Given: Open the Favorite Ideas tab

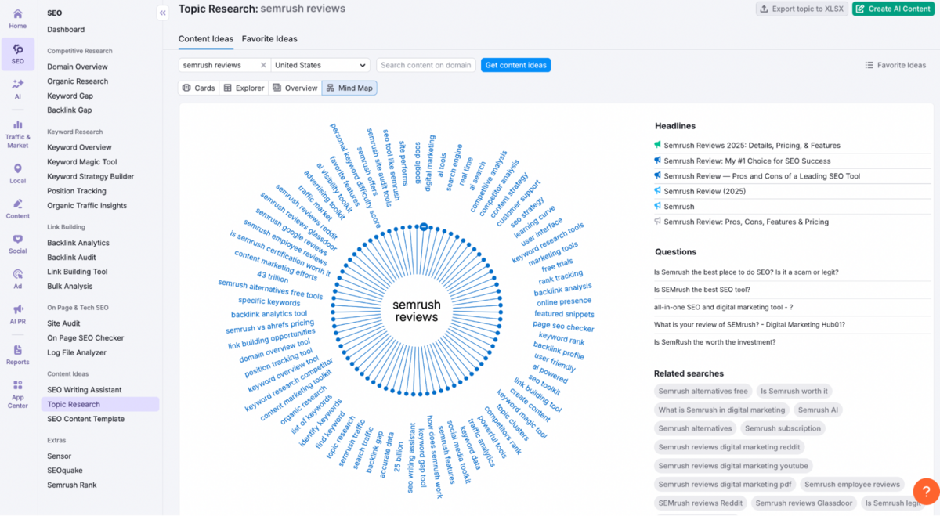Looking at the screenshot, I should click(x=269, y=38).
